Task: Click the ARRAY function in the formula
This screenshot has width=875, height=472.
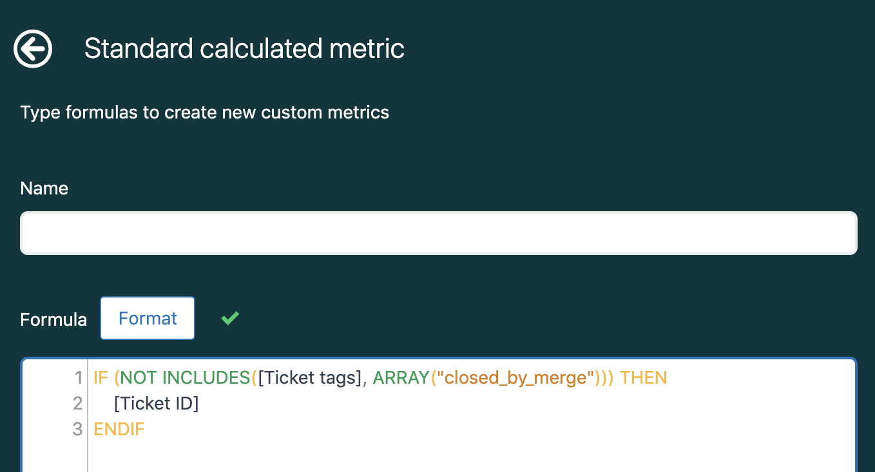Action: point(401,377)
